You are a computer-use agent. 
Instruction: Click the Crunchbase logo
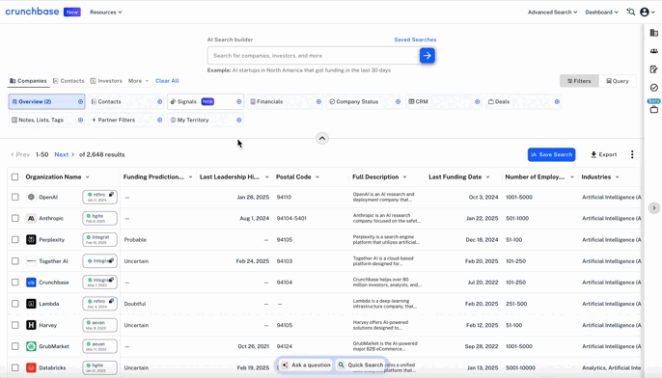pyautogui.click(x=32, y=12)
